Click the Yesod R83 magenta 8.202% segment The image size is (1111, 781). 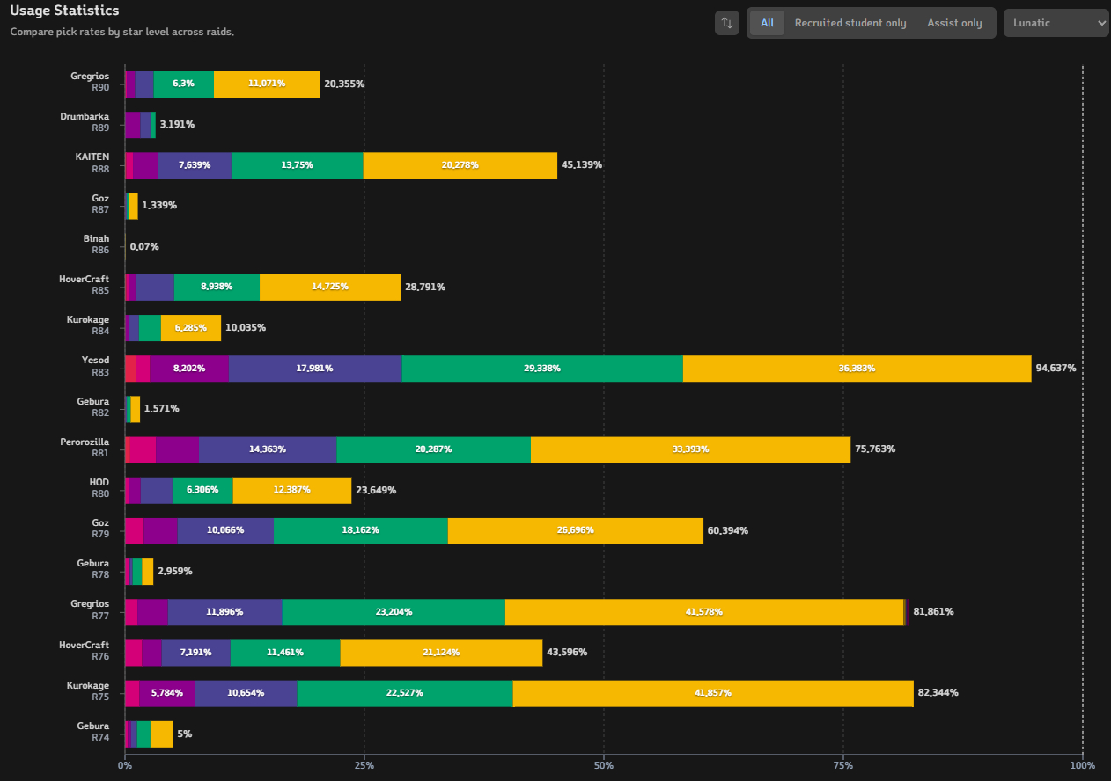click(x=189, y=369)
